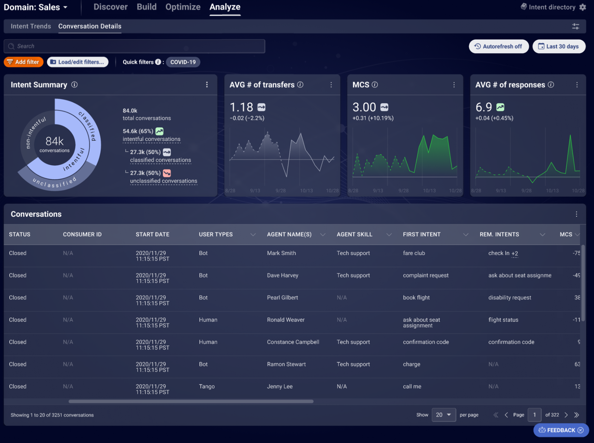Click user type 'Tango' cell
The image size is (594, 443).
tap(207, 387)
